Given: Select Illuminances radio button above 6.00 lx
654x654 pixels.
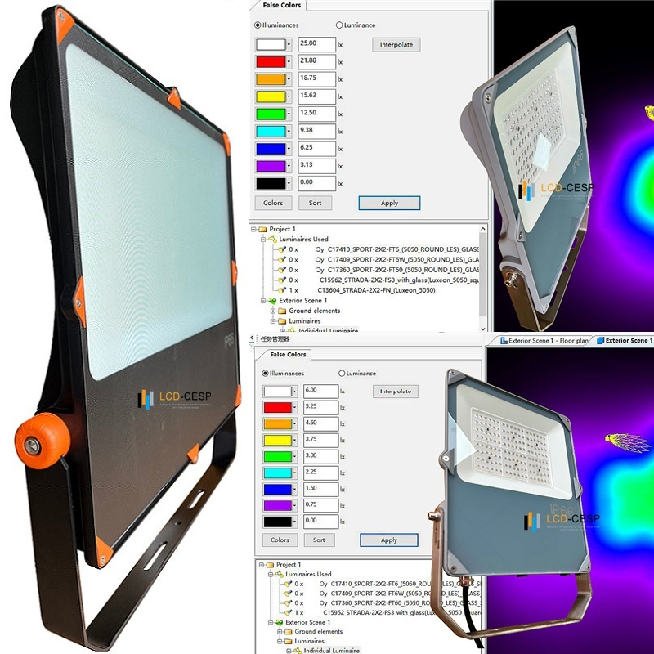Looking at the screenshot, I should 266,373.
